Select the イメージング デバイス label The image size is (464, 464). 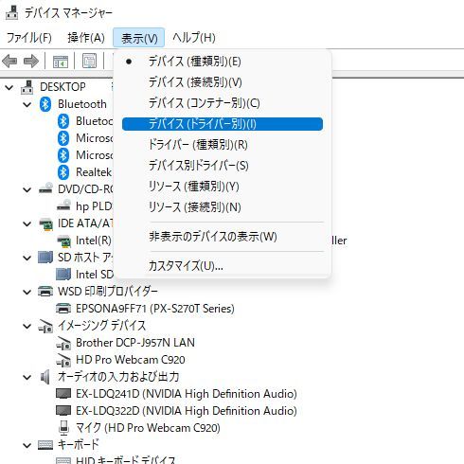pos(101,326)
